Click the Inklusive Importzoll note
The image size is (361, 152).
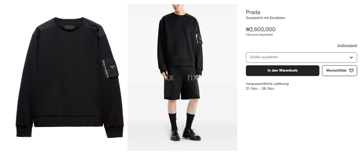point(259,35)
